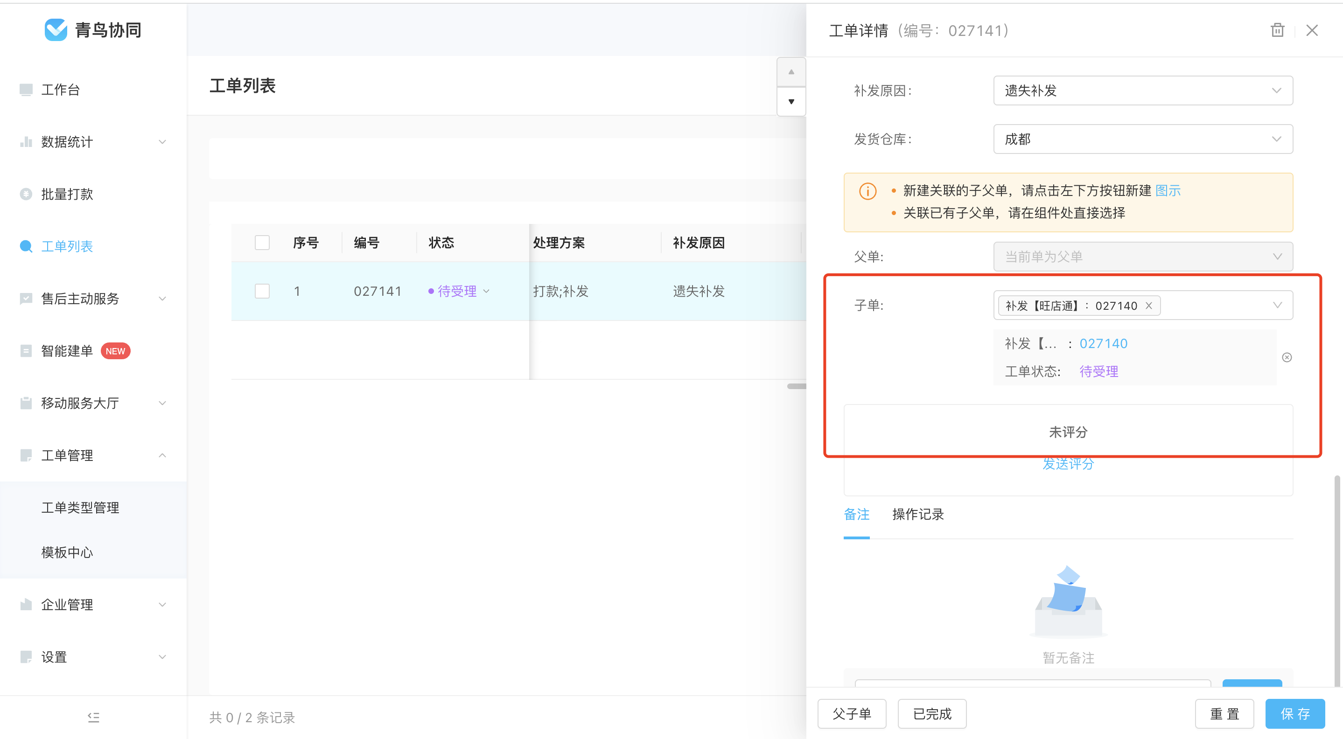Open the 图示 link
This screenshot has width=1343, height=739.
[x=1168, y=190]
